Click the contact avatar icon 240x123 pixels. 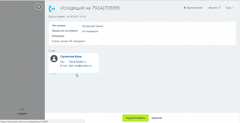coord(54,59)
